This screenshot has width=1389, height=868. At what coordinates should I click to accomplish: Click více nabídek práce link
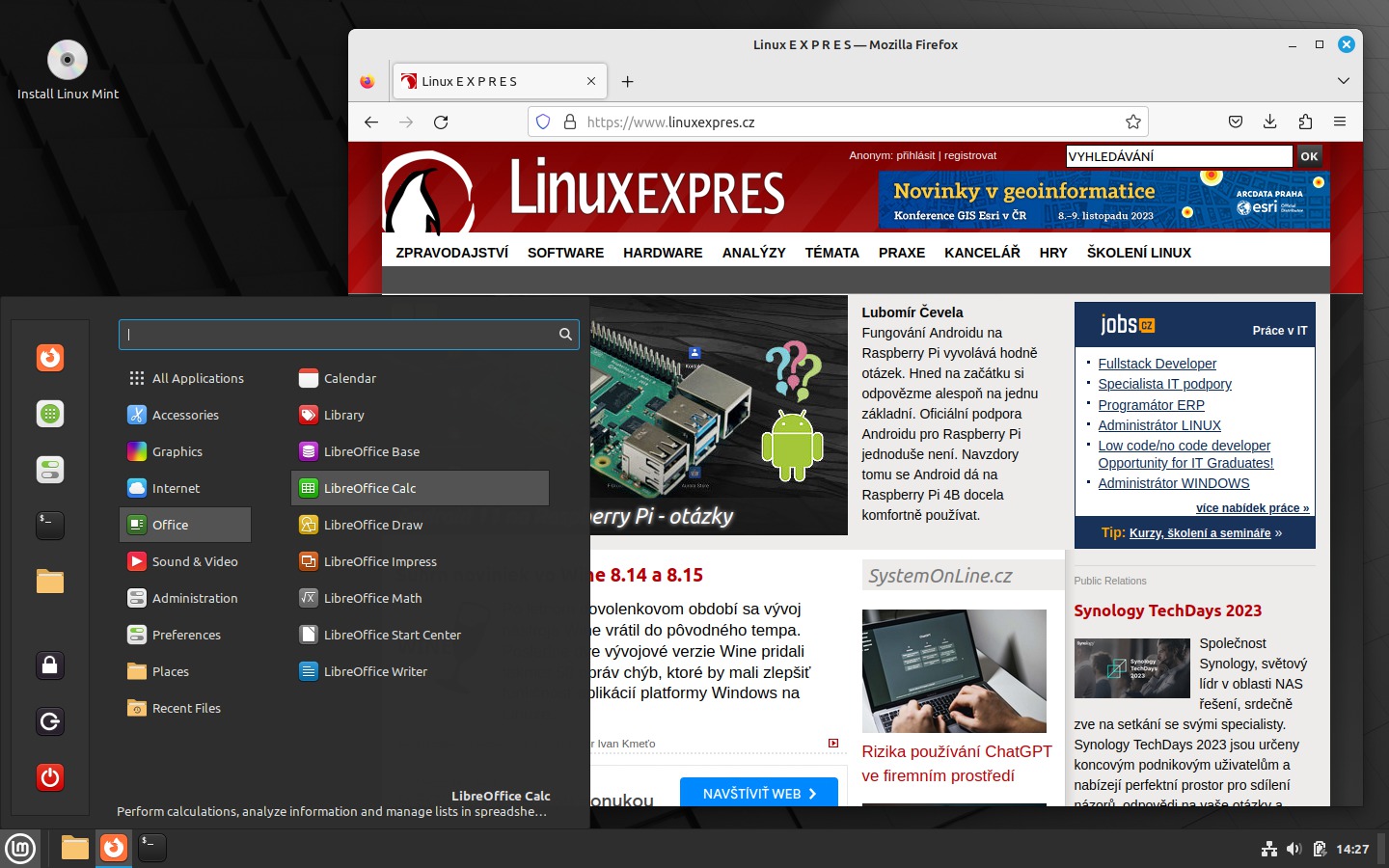(1252, 508)
